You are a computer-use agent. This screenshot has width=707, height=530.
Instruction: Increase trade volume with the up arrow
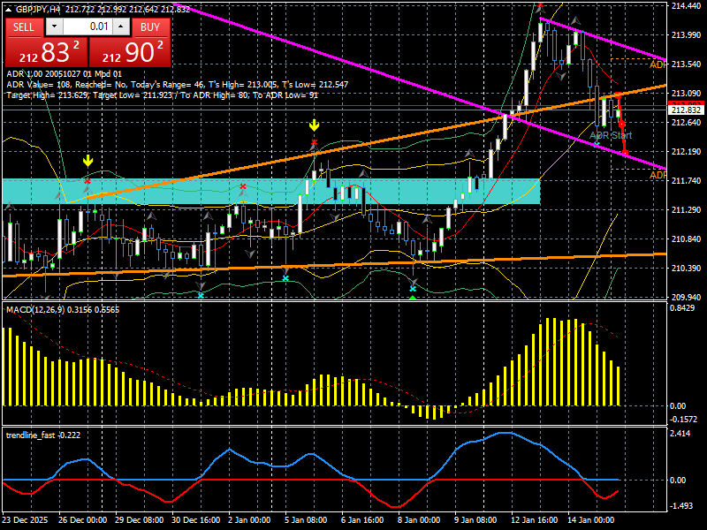coord(121,27)
